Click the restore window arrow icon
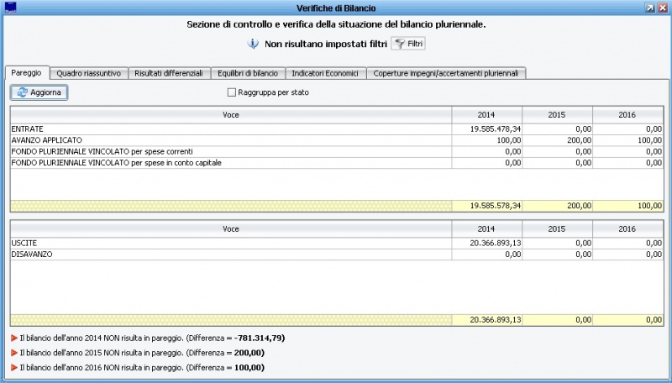672x383 pixels. 649,8
